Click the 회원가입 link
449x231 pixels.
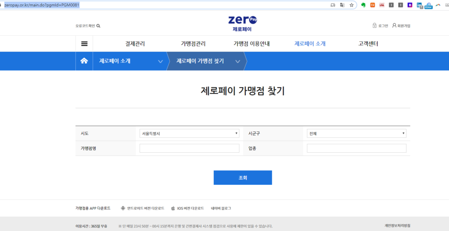click(404, 26)
